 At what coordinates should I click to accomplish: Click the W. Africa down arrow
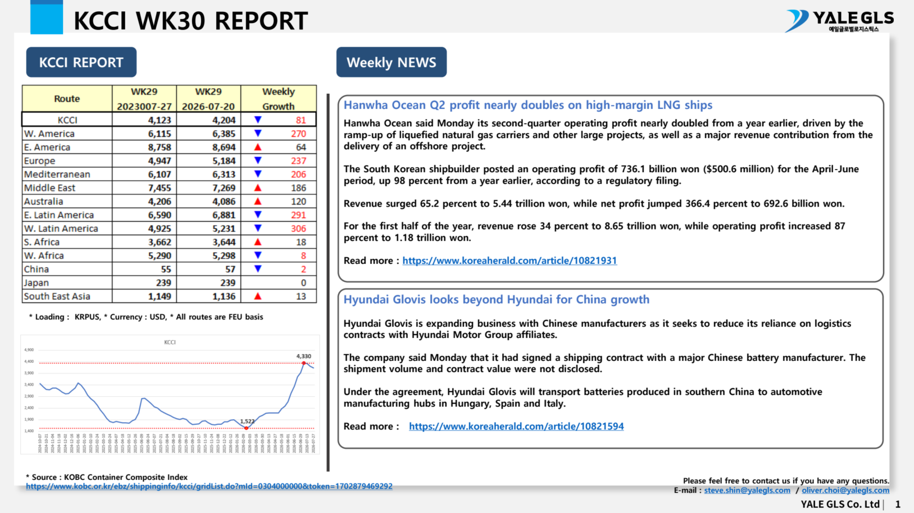(258, 255)
